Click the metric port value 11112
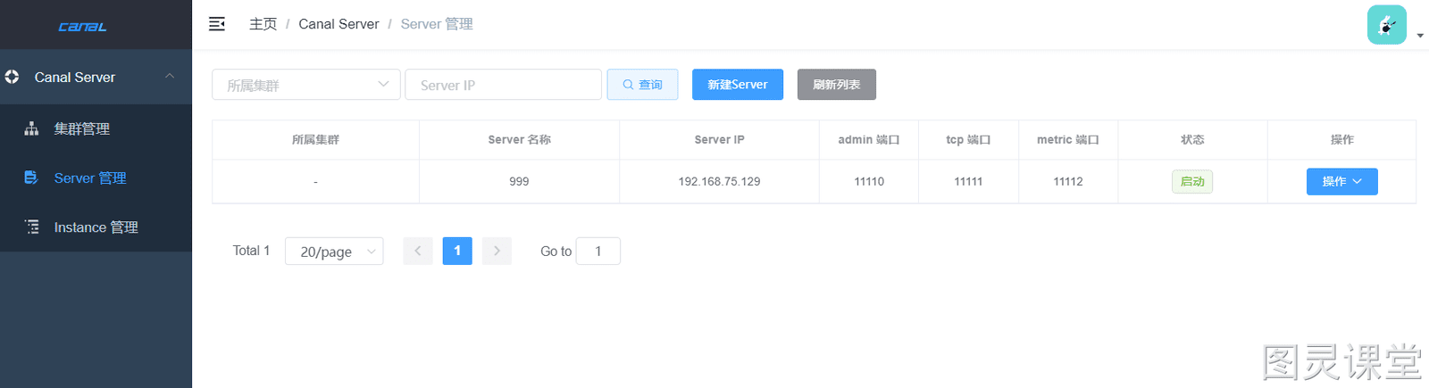 click(x=1068, y=181)
